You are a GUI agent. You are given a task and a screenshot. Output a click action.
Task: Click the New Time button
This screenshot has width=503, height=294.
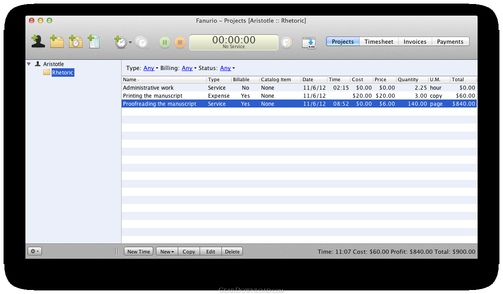pyautogui.click(x=139, y=252)
